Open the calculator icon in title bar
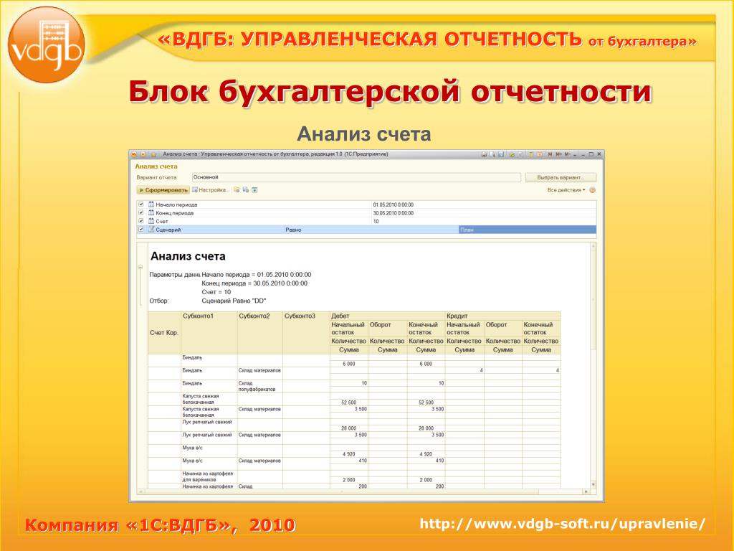Screen dimensions: 734x551 coord(530,154)
